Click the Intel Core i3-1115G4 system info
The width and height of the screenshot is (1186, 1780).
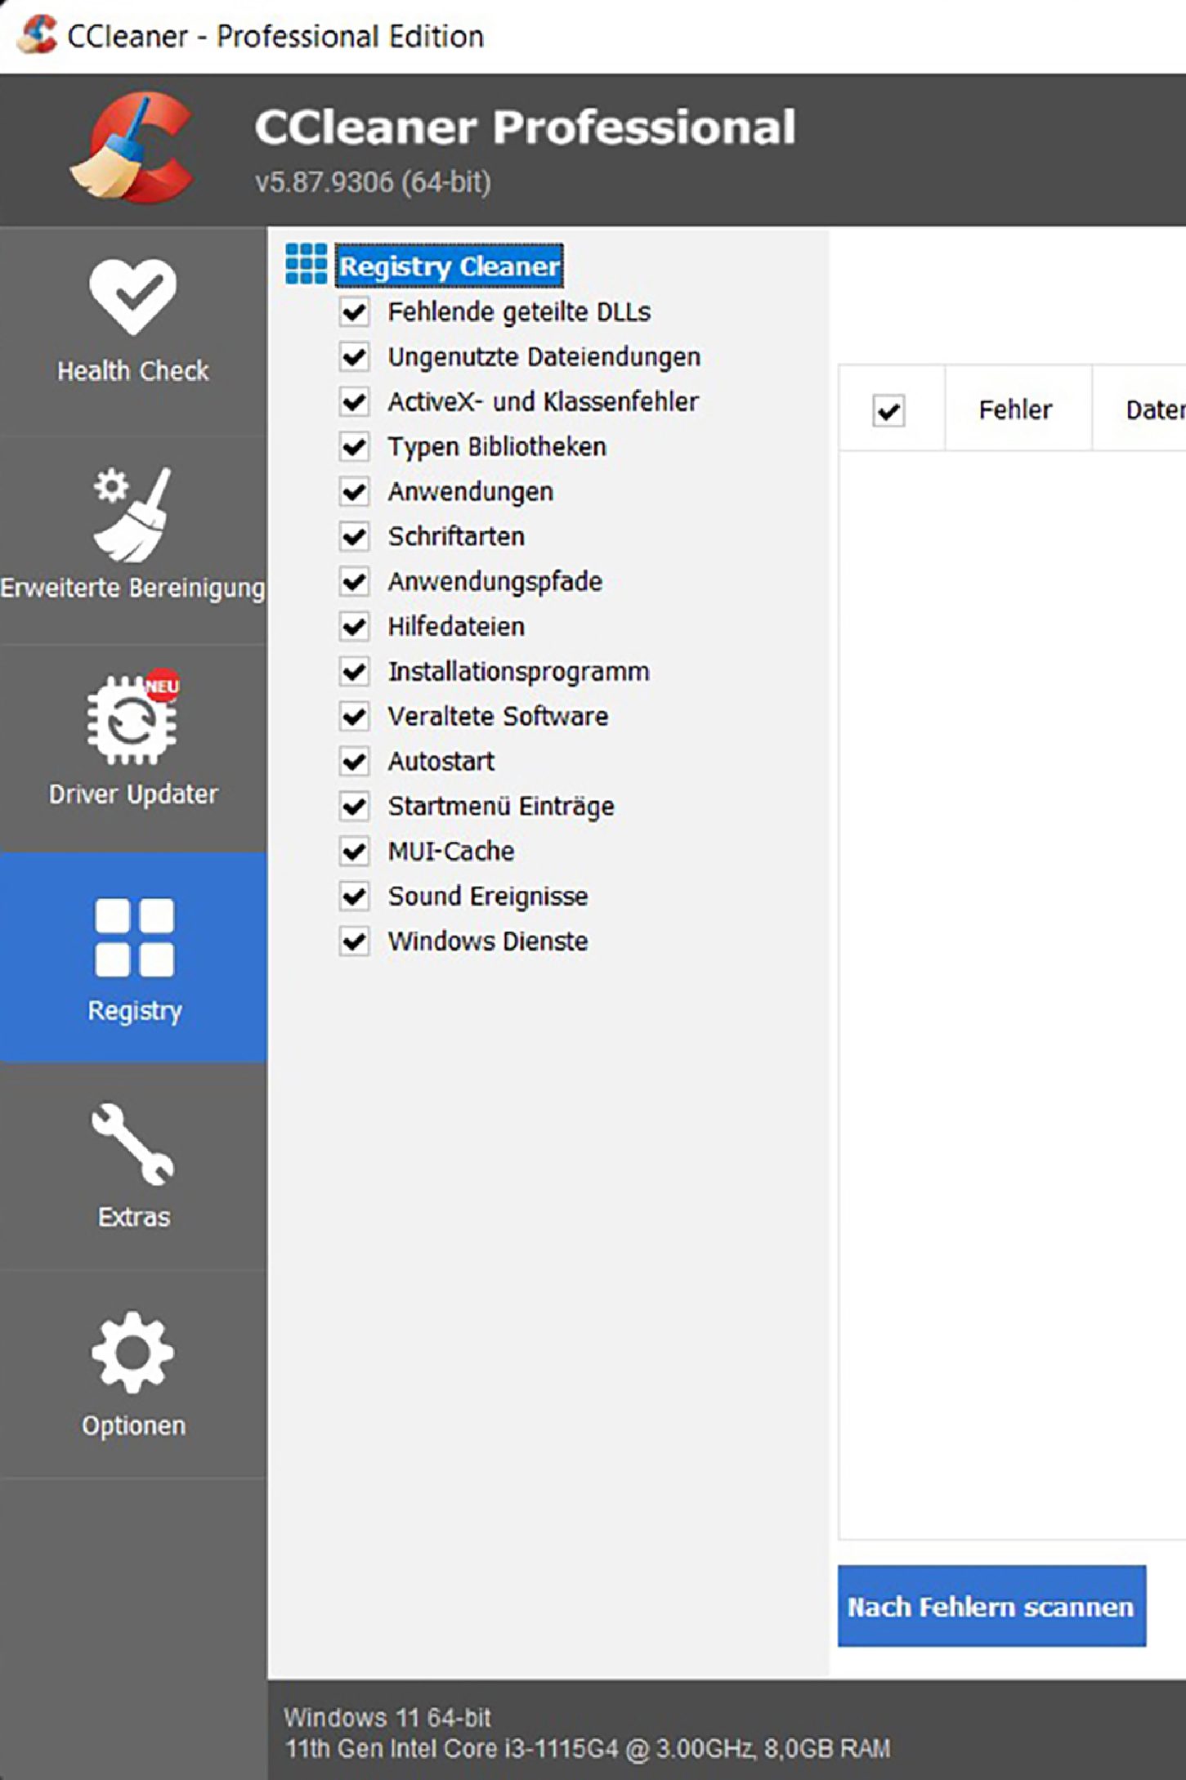587,1748
